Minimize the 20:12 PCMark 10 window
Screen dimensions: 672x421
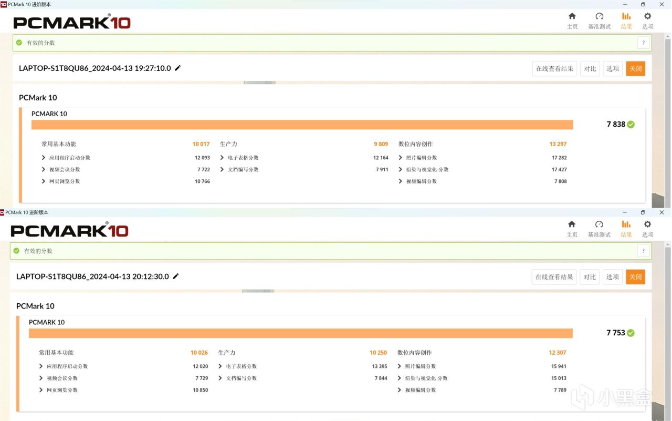[625, 212]
